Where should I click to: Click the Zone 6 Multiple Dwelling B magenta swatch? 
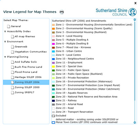[53, 44]
